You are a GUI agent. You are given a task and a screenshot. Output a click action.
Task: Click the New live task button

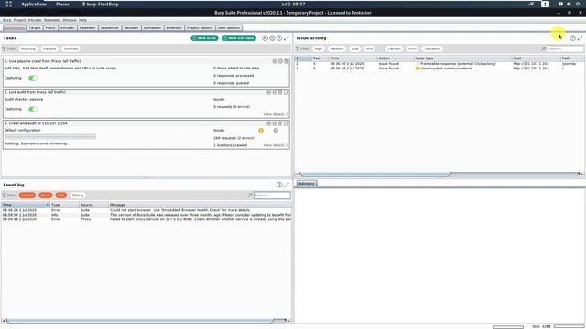point(239,38)
